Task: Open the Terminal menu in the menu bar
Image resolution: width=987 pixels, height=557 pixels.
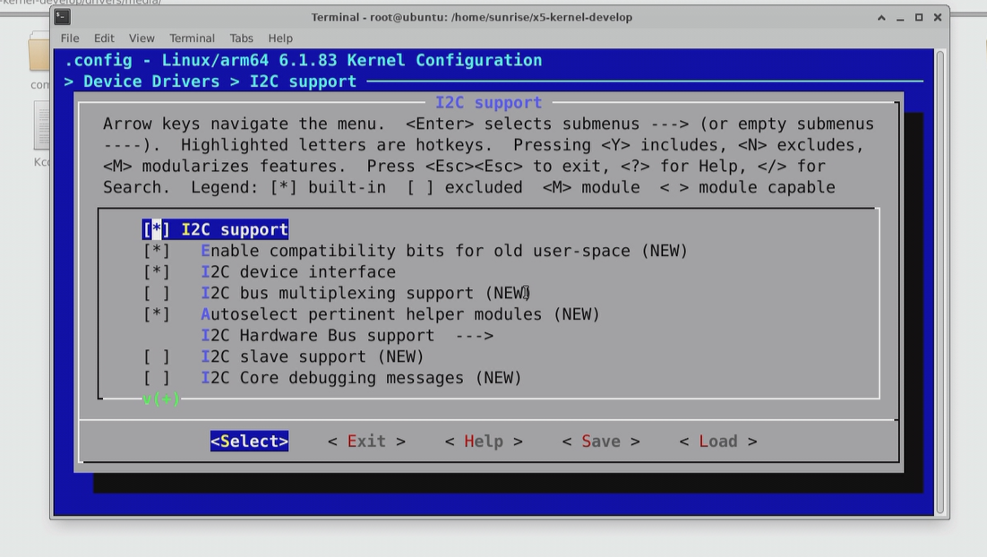Action: coord(192,39)
